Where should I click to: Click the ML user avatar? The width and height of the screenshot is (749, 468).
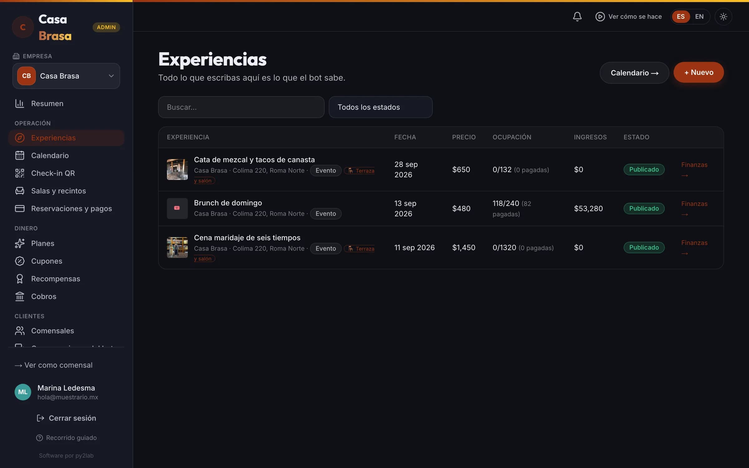(x=23, y=392)
